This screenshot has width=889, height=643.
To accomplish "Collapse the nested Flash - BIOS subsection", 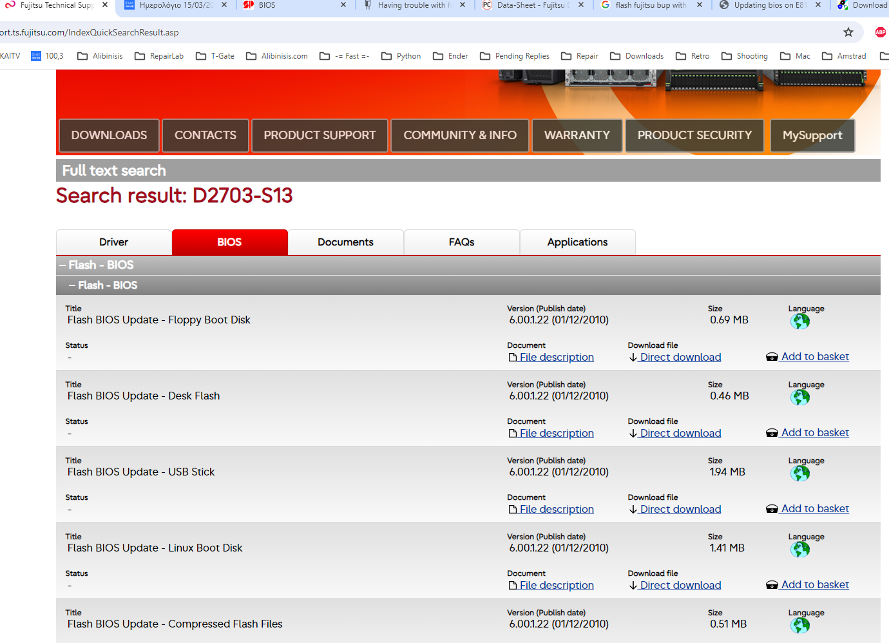I will (x=468, y=285).
